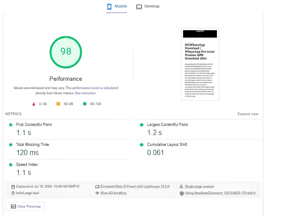Click the green dot beside Total Blocking Time
Screen dimensions: 288x216
[x=11, y=145]
